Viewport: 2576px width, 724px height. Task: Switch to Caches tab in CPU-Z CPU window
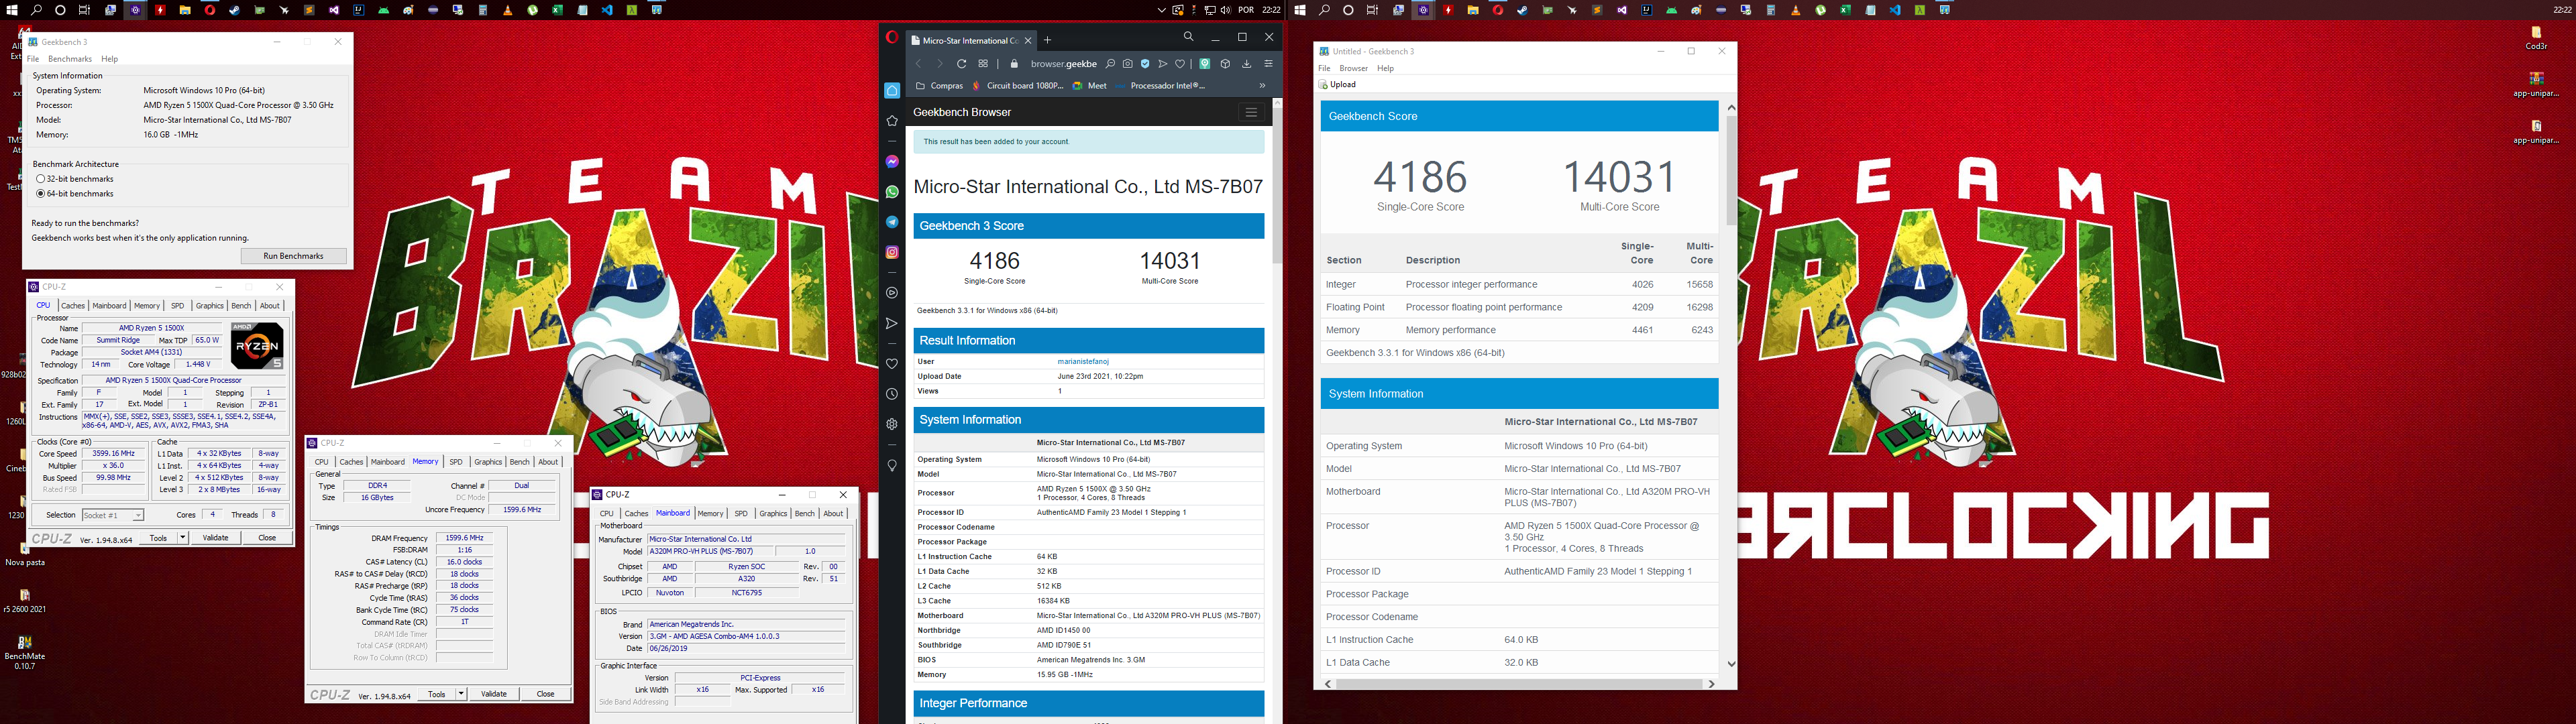(73, 306)
